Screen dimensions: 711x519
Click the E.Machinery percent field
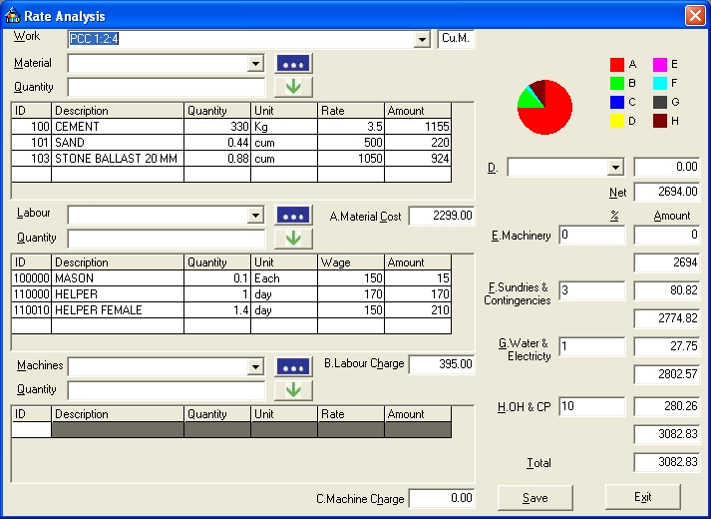(x=591, y=235)
